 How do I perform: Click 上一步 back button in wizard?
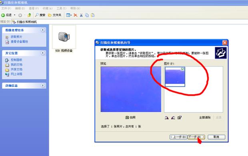tap(178, 137)
